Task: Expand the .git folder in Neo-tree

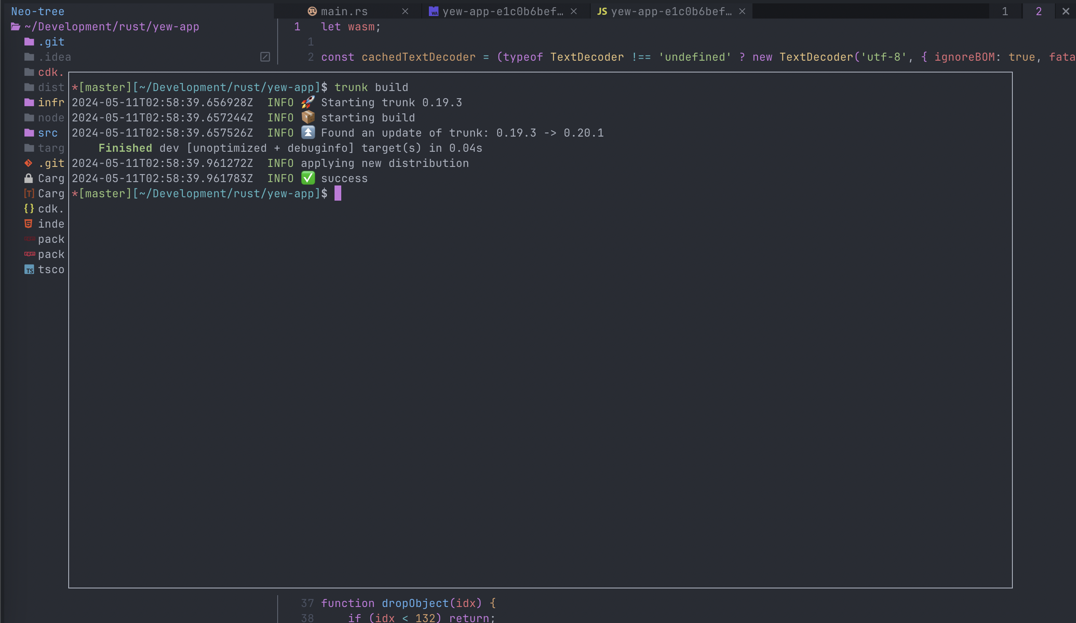Action: click(51, 42)
